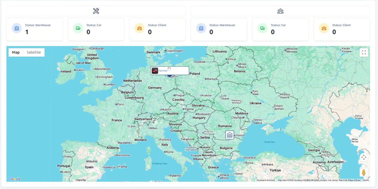Click the orange client icon in tools section
378x189 pixels.
pos(140,28)
